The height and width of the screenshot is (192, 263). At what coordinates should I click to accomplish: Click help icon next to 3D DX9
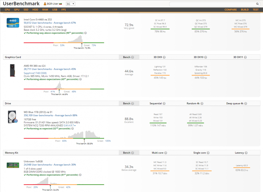[x=164, y=57]
